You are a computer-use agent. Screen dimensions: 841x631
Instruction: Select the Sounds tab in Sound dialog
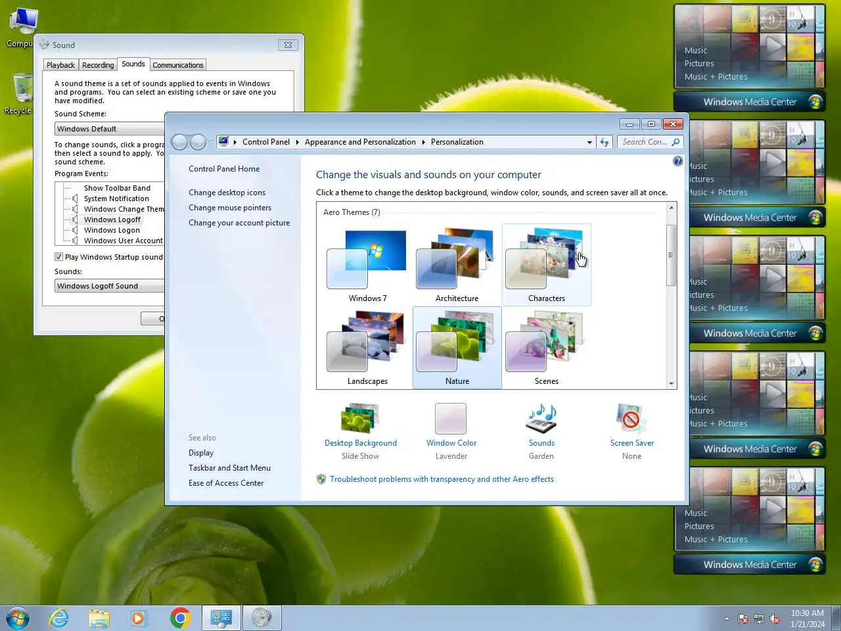coord(133,64)
